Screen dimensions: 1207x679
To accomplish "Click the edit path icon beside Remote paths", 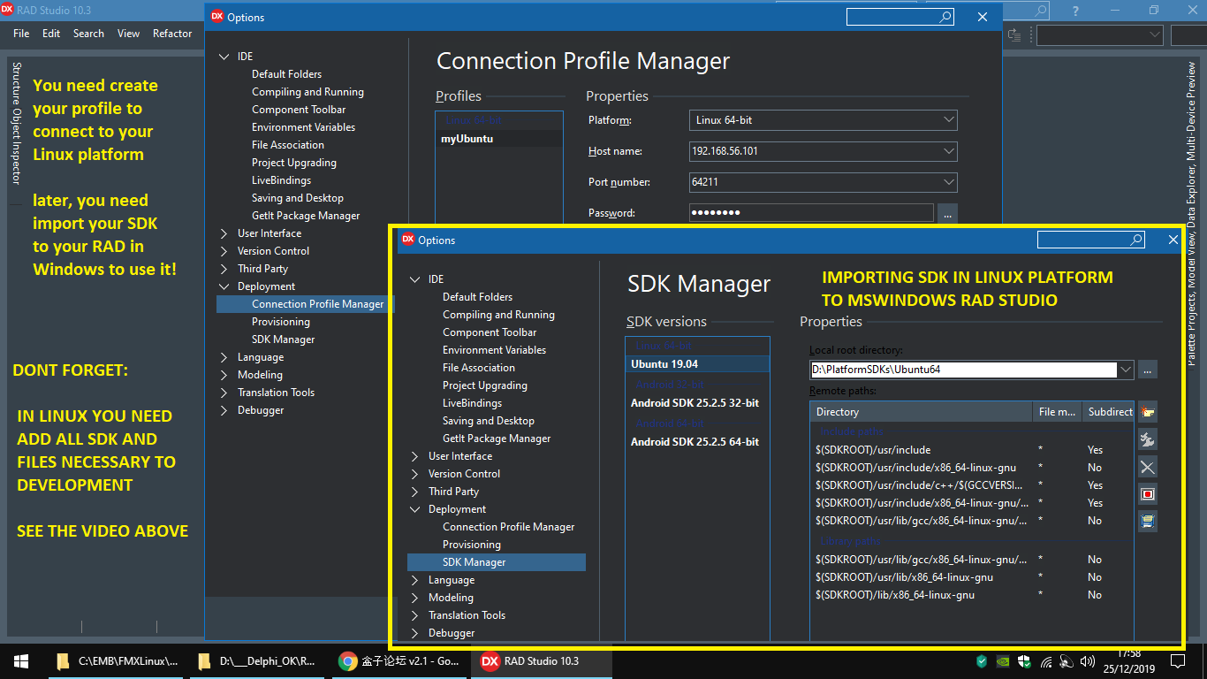I will click(x=1148, y=439).
